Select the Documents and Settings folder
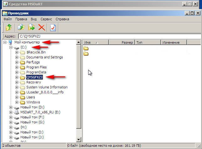The height and width of the screenshot is (149, 202). tap(45, 57)
